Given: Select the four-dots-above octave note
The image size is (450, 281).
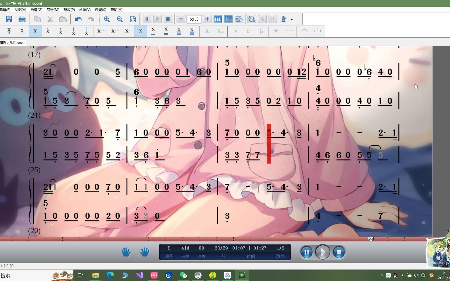Looking at the screenshot, I should point(86,31).
